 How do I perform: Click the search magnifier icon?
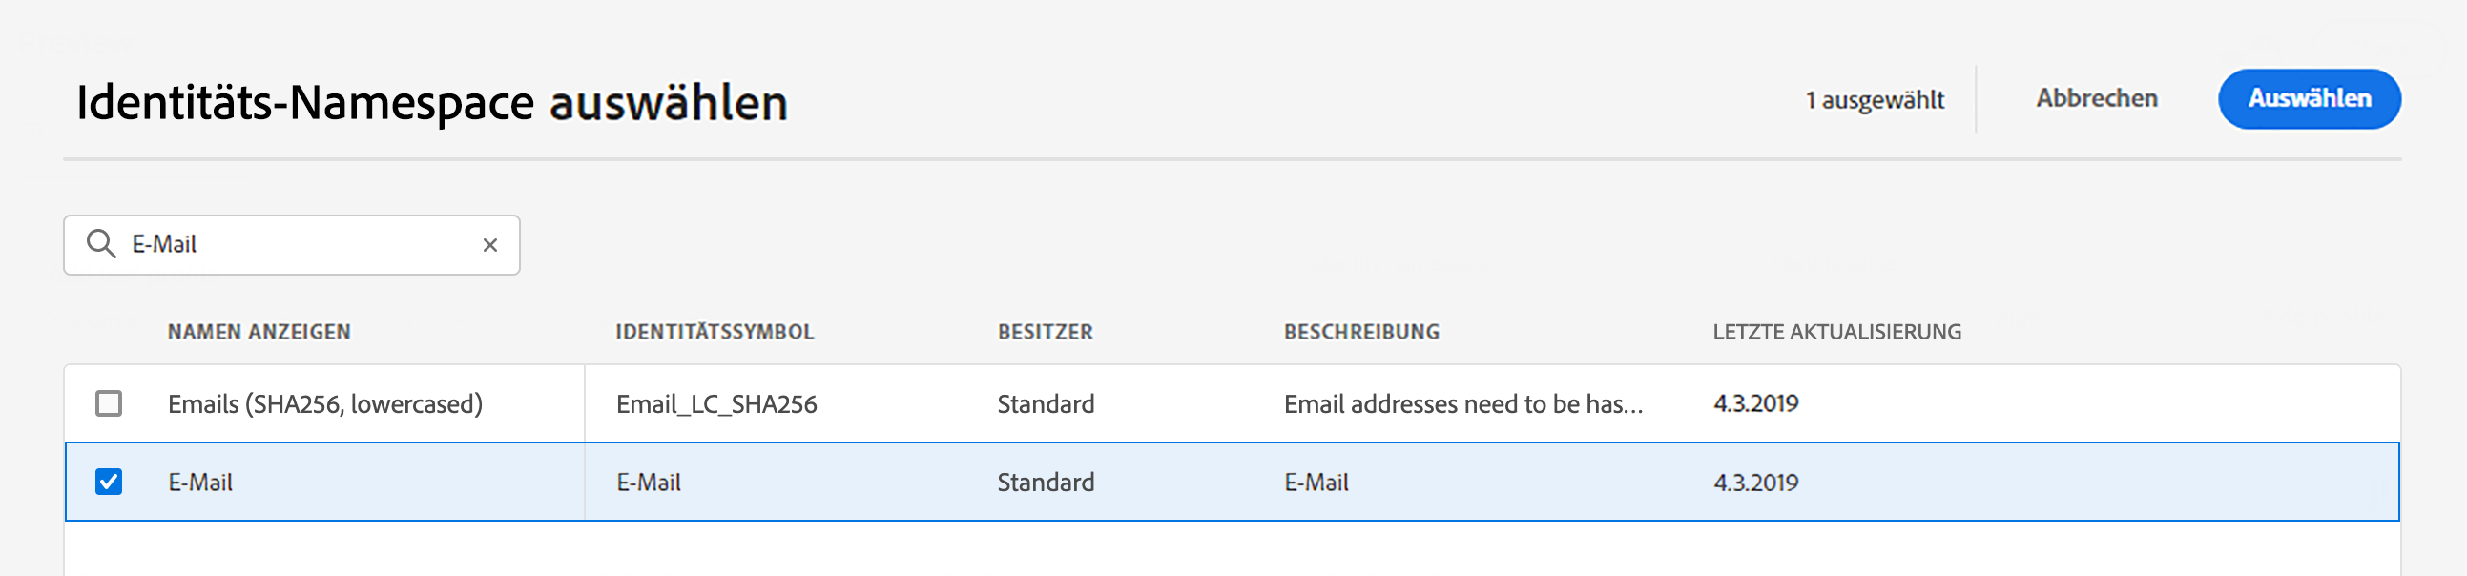click(100, 244)
